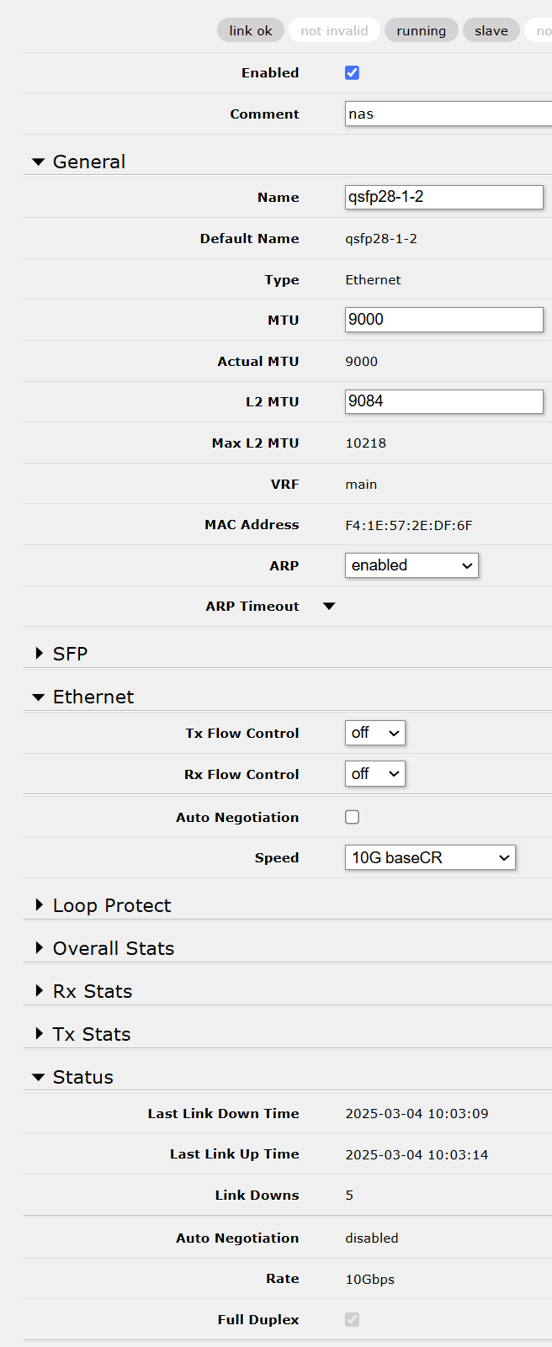
Task: Collapse the General section
Action: 39,161
